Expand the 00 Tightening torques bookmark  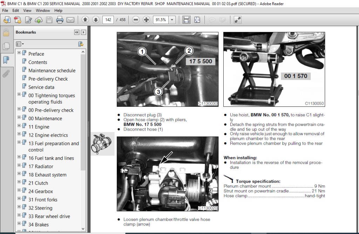19,94
